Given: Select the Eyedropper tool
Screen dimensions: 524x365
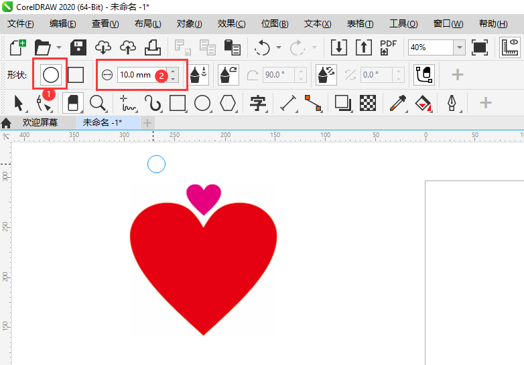Looking at the screenshot, I should pos(399,103).
